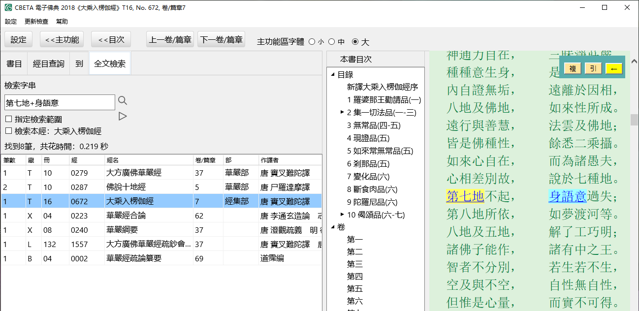This screenshot has width=639, height=311.
Task: Switch to the 經目查詢 tab
Action: tap(48, 63)
